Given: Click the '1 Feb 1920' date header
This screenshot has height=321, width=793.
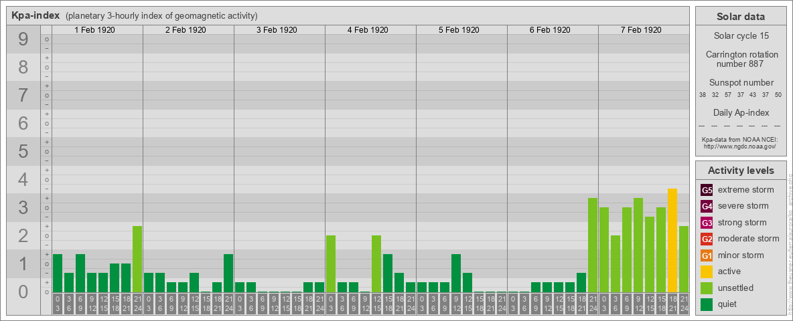Looking at the screenshot, I should click(94, 30).
